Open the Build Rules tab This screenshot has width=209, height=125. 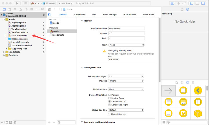click(x=148, y=15)
